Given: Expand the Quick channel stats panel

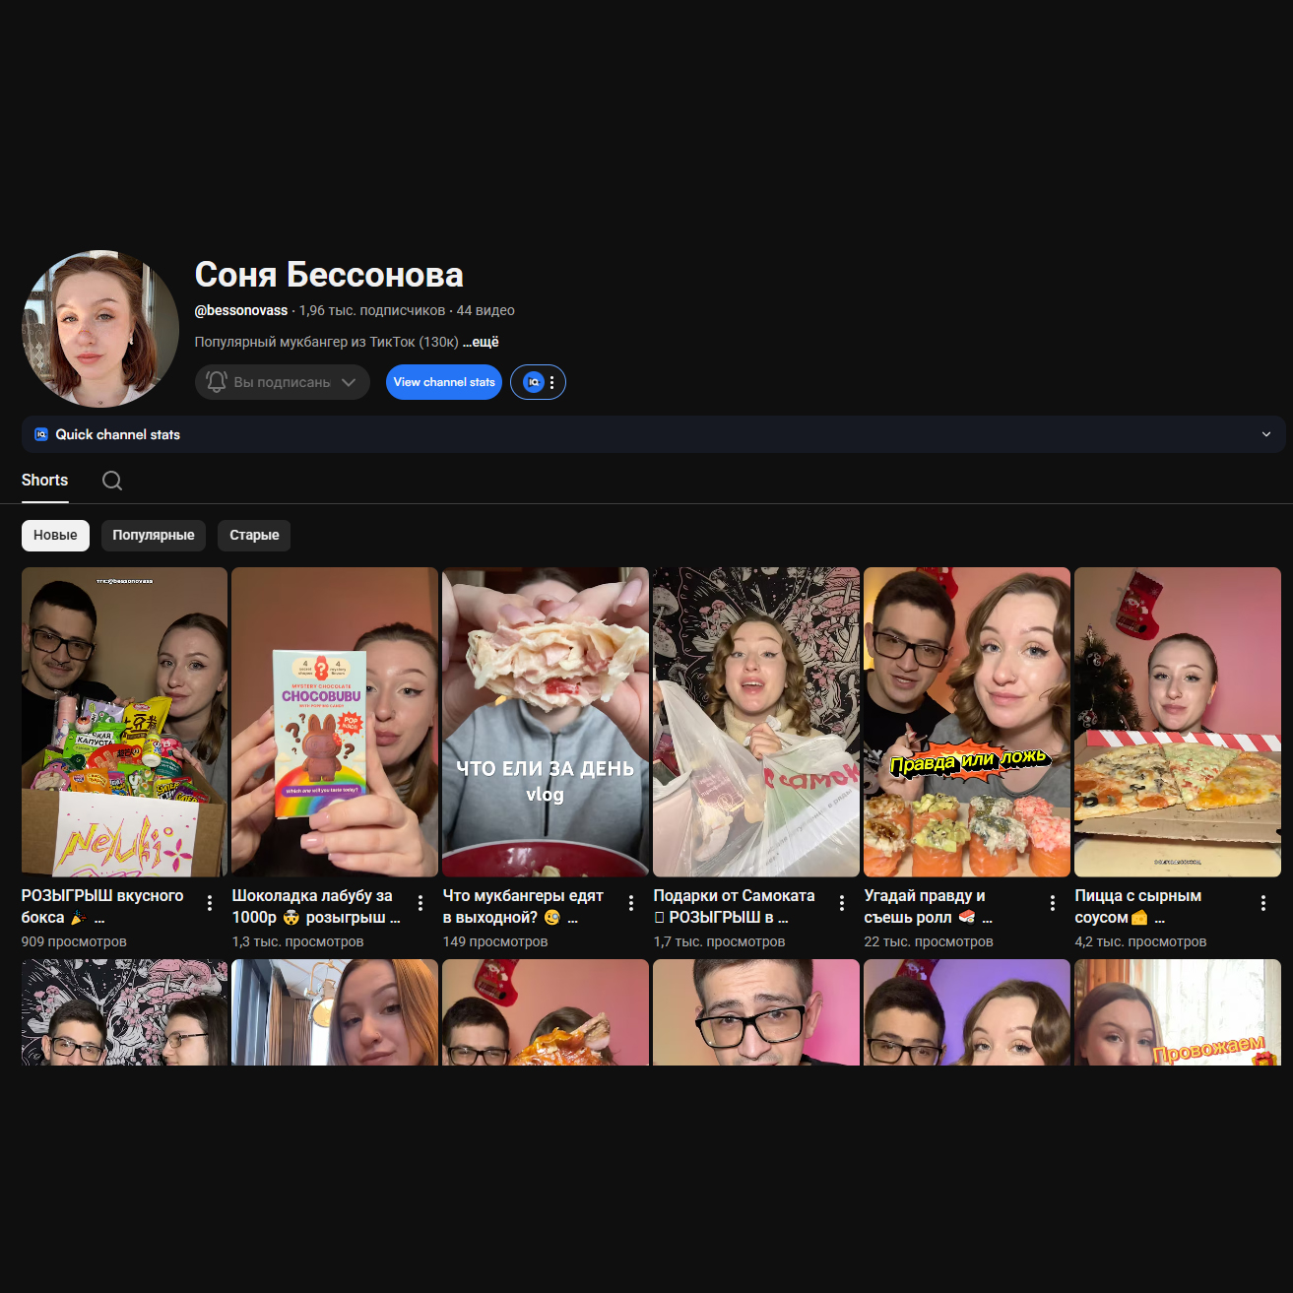Looking at the screenshot, I should [1266, 434].
